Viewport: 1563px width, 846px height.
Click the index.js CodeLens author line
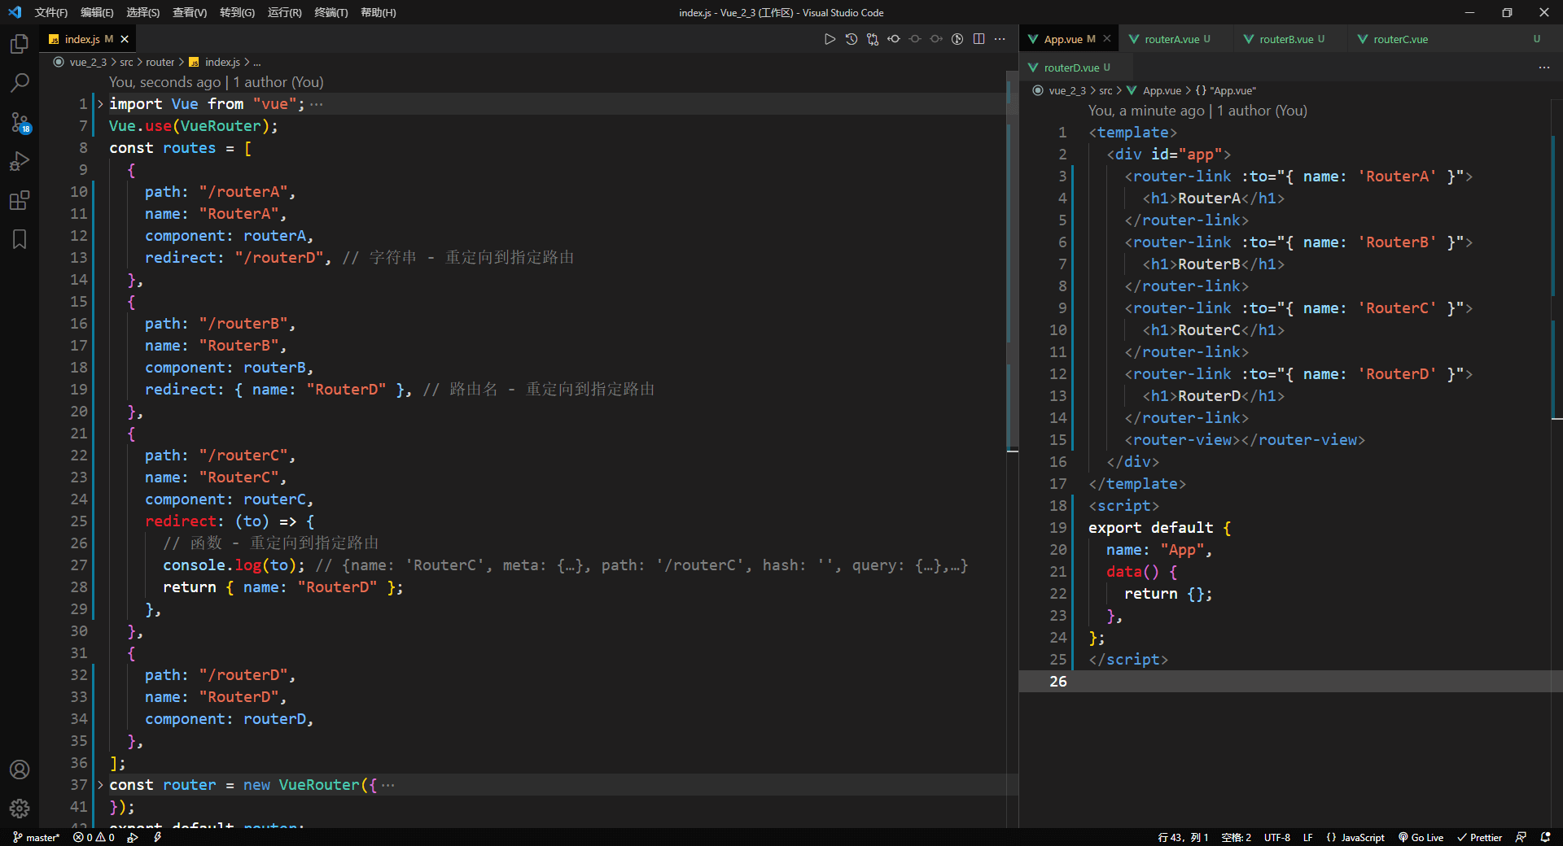216,82
